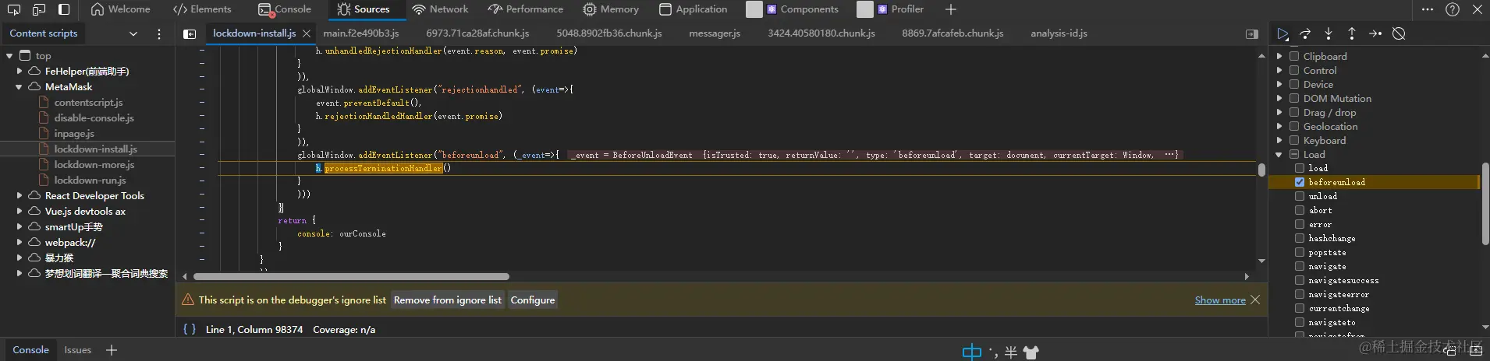This screenshot has height=361, width=1490.
Task: Expand the webpack:// node
Action: tap(19, 242)
